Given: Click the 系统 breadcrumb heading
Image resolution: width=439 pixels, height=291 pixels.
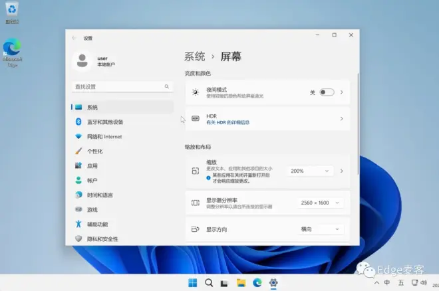Looking at the screenshot, I should [195, 56].
